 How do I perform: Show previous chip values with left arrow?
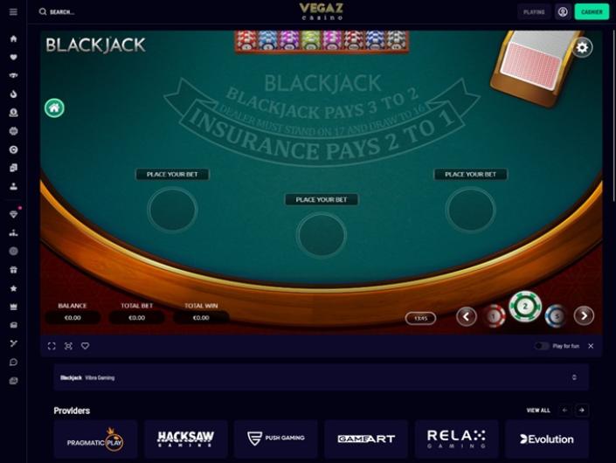pyautogui.click(x=467, y=316)
